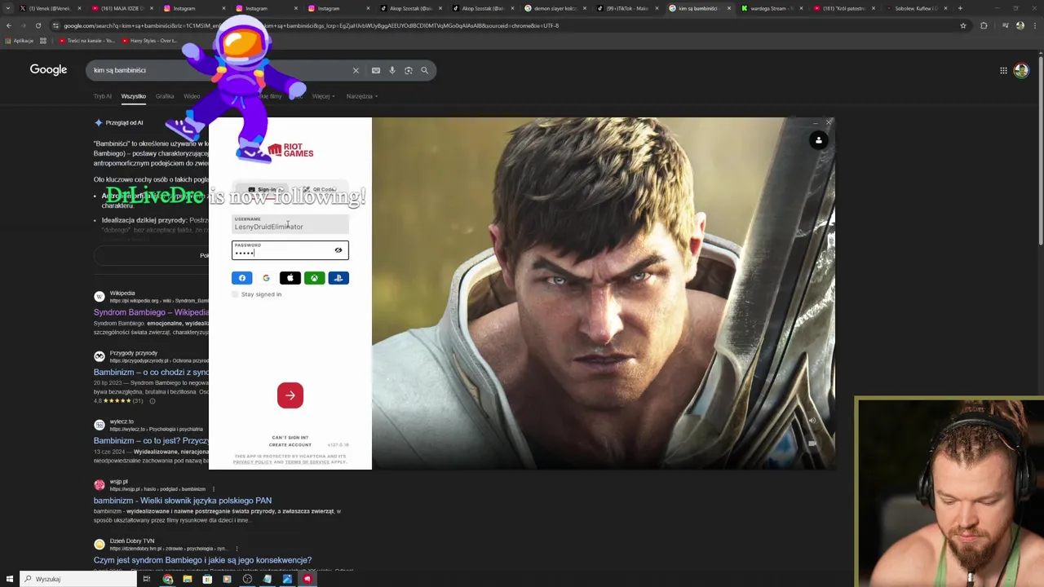Focus the Username field in Riot client
1044x587 pixels.
tap(290, 224)
